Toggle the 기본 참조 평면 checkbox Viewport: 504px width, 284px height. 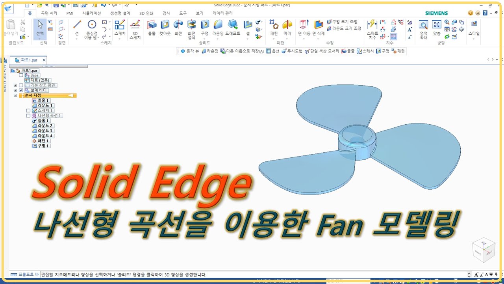point(21,85)
